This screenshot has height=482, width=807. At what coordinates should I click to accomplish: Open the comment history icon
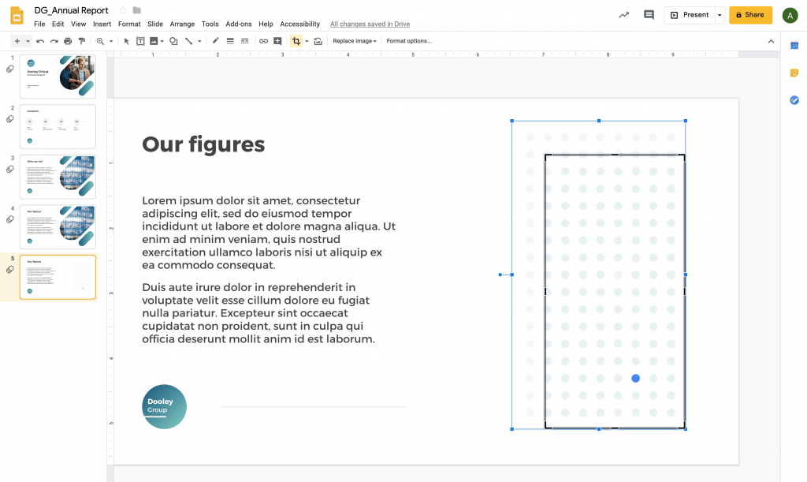coord(649,15)
